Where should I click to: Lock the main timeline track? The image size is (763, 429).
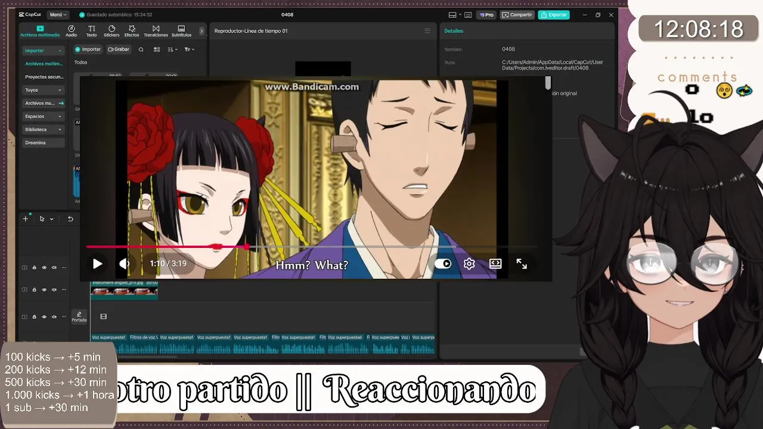click(x=34, y=317)
